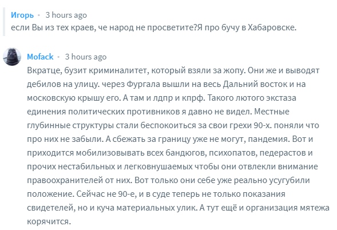The image size is (337, 230).
Task: Open the Игорь username profile link
Action: coord(22,15)
